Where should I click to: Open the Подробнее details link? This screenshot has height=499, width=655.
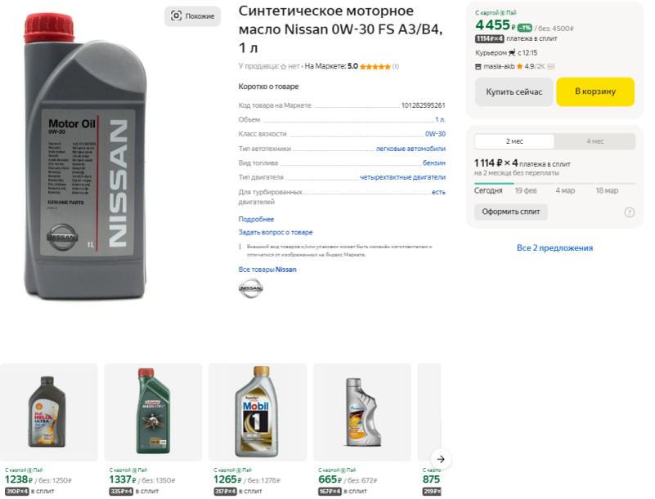tap(256, 219)
